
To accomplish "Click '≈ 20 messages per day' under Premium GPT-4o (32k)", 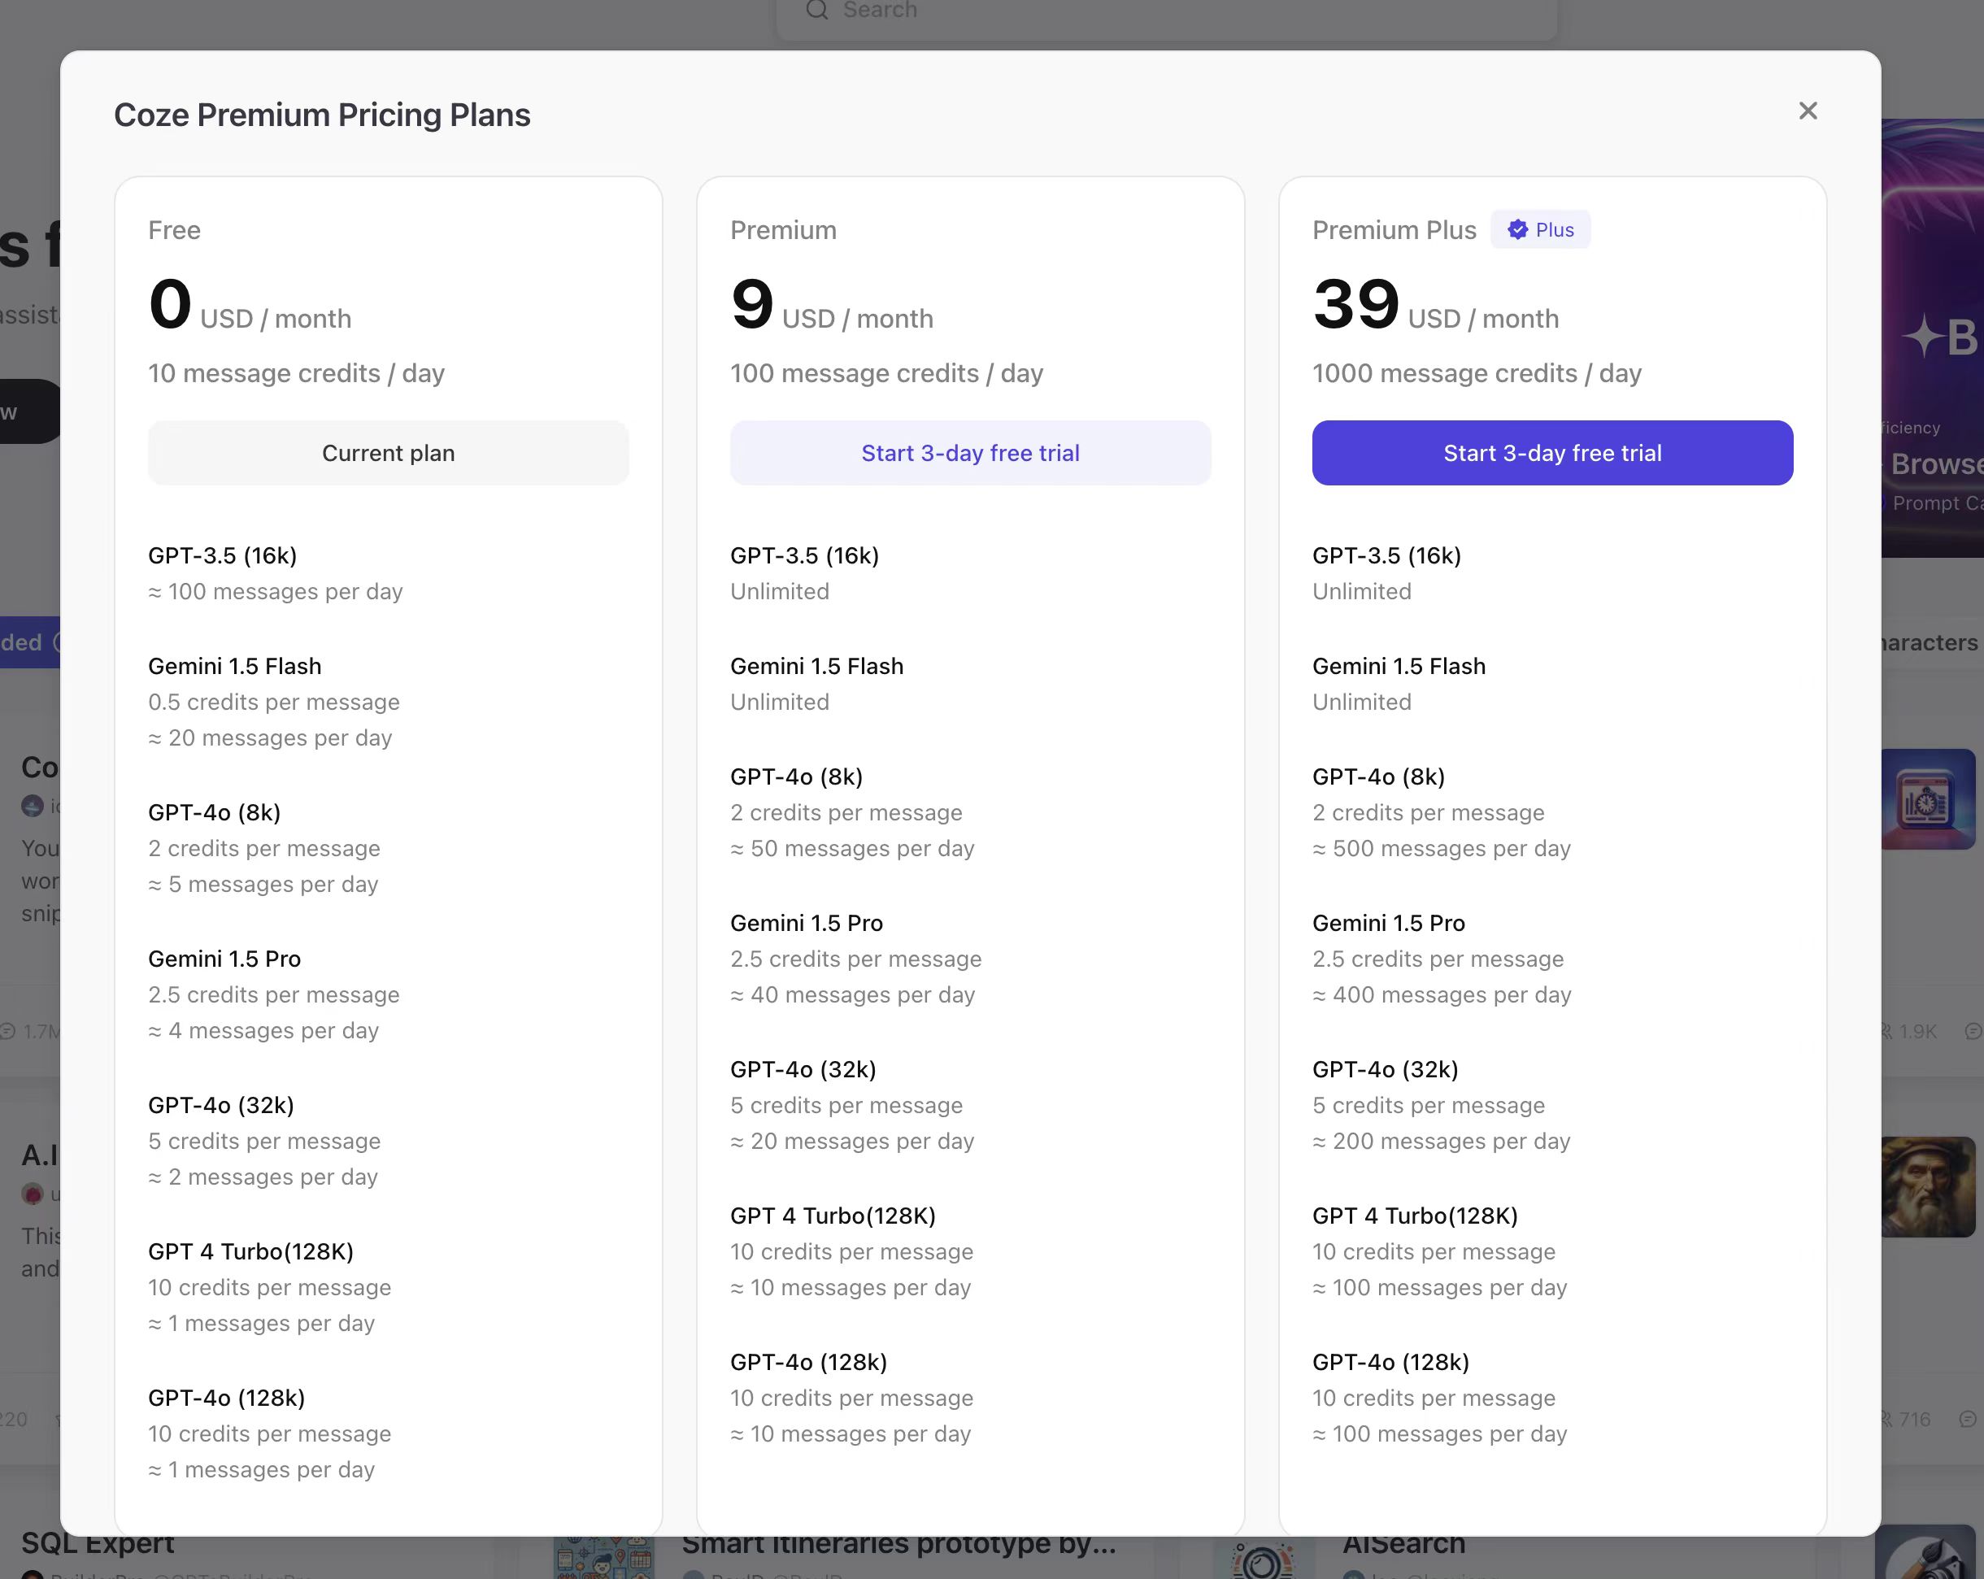I will pyautogui.click(x=853, y=1141).
